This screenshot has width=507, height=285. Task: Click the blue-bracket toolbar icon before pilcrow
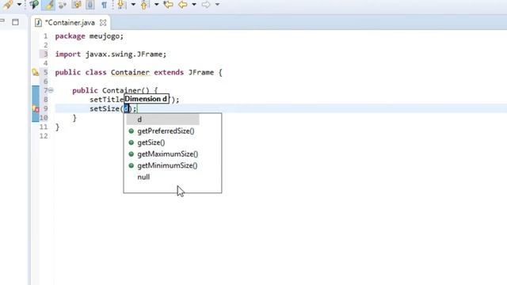pos(90,5)
